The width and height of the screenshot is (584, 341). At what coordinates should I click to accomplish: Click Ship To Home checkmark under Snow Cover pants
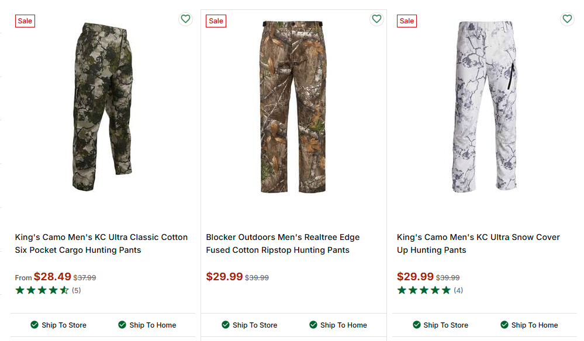pos(504,325)
